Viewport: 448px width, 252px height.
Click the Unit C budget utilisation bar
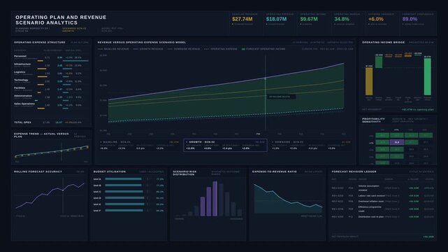pos(124,192)
